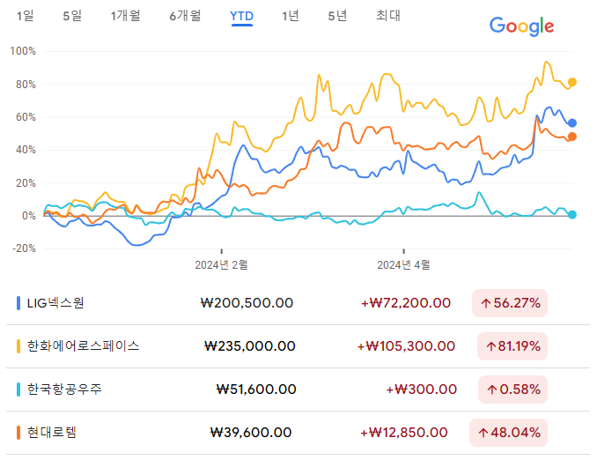
Task: Click the -20% y-axis label
Action: [x=24, y=249]
